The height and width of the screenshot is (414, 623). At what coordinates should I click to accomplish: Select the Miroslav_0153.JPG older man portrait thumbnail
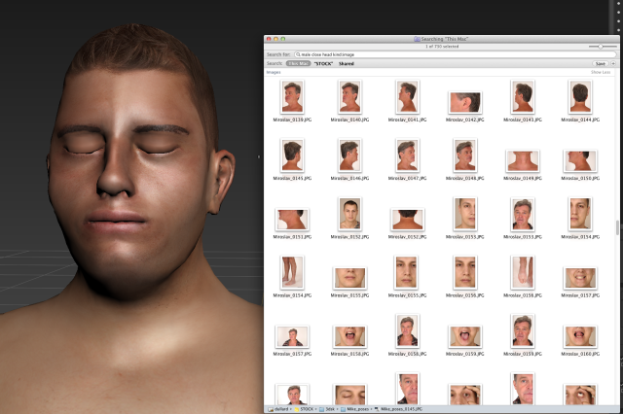click(523, 214)
